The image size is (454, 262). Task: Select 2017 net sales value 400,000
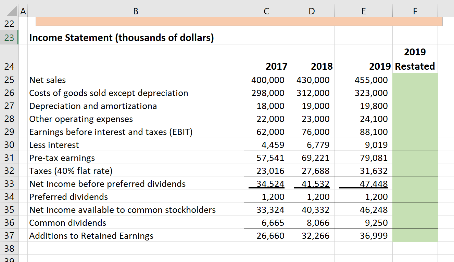[268, 80]
